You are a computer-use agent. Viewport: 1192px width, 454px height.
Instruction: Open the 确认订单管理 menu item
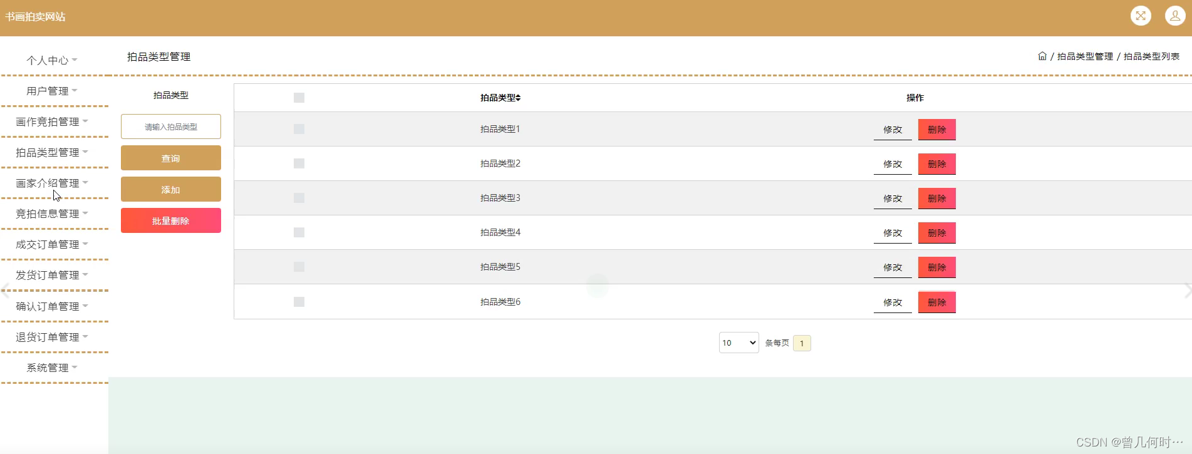[52, 306]
